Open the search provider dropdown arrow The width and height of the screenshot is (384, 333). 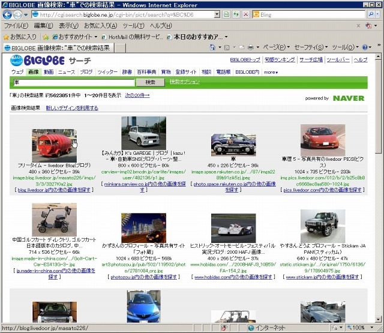(x=377, y=14)
